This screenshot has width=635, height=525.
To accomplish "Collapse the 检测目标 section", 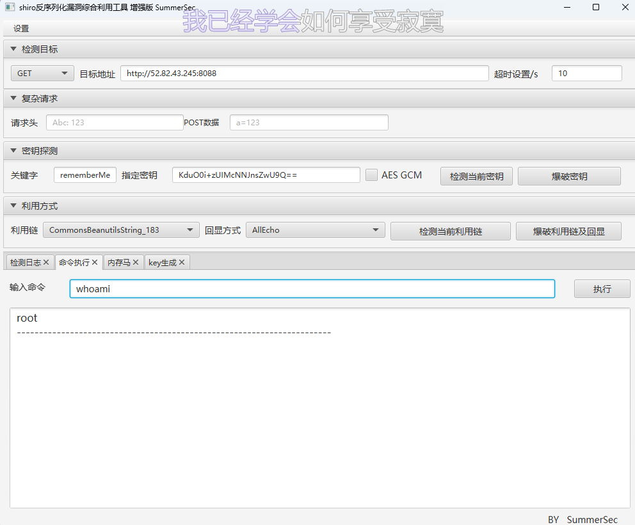I will click(x=13, y=49).
